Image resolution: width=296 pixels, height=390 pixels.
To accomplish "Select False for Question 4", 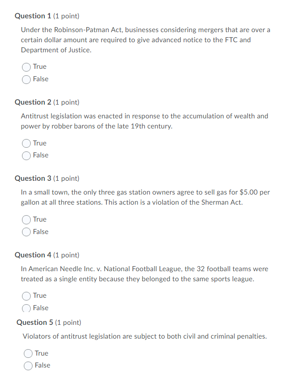I will pos(27,308).
